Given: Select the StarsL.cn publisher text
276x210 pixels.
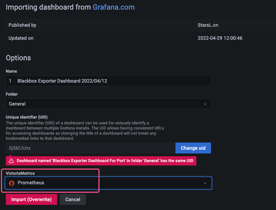Looking at the screenshot, I should [x=208, y=25].
